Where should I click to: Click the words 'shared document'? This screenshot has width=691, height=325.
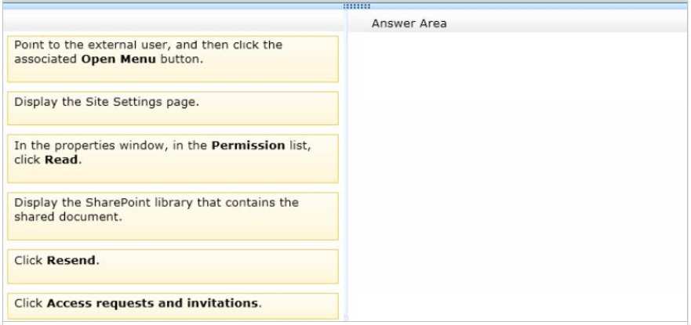coord(67,217)
